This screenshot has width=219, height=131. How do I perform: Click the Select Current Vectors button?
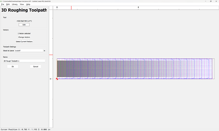[x=24, y=41]
